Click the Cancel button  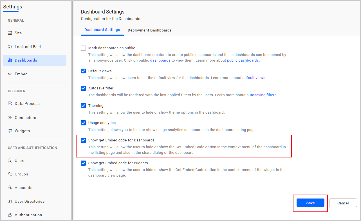click(x=343, y=203)
